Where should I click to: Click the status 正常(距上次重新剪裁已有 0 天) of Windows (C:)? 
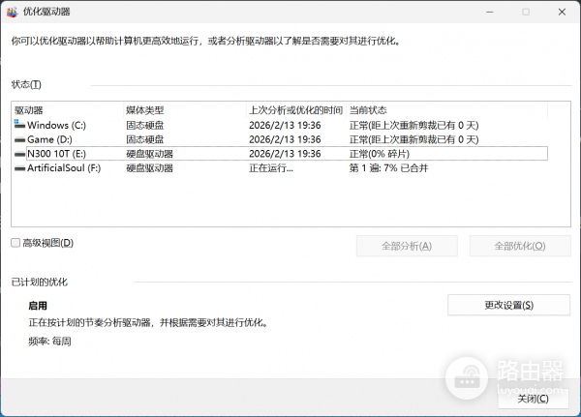click(413, 125)
